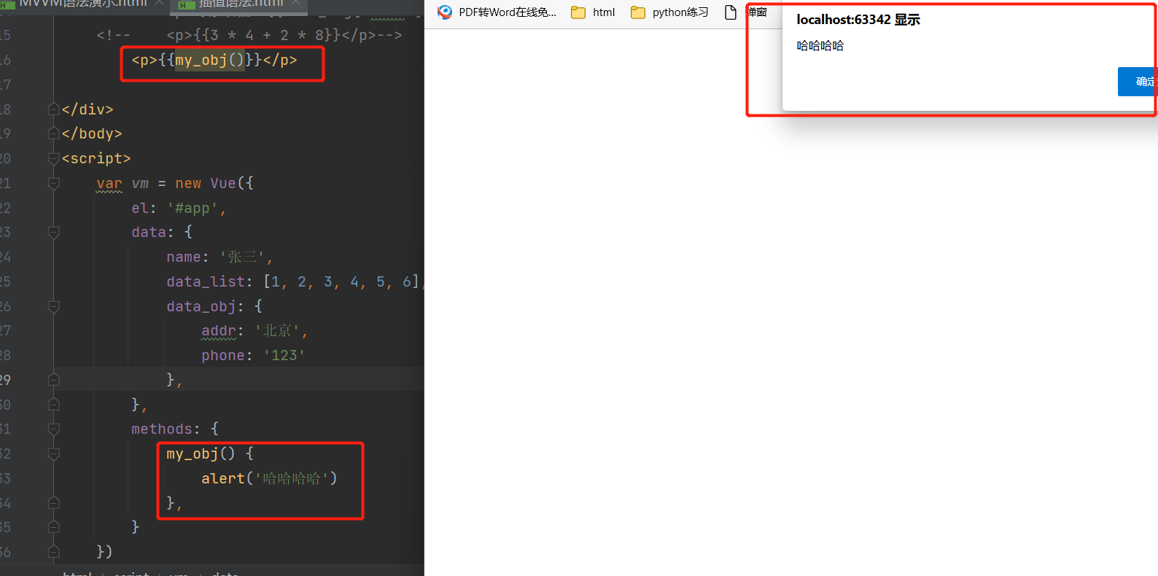
Task: Collapse the fold marker at the </div> line
Action: pyautogui.click(x=53, y=109)
